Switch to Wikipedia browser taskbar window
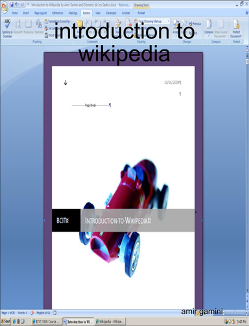Screen dimensions: 249x326 tap(110, 321)
